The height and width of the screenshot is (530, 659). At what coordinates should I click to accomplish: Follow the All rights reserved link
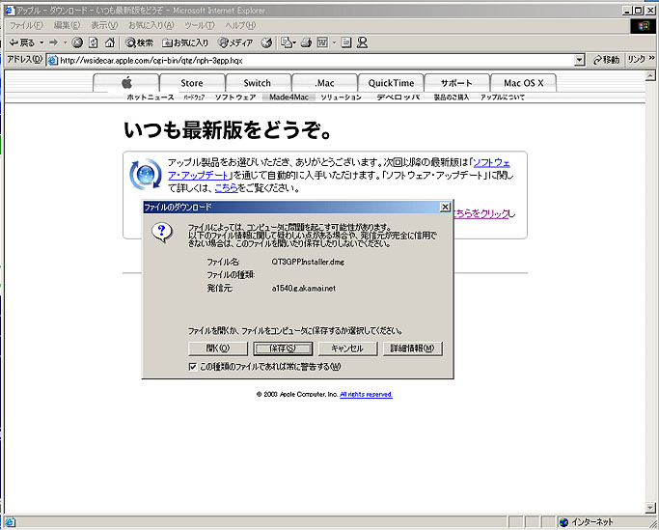point(366,395)
